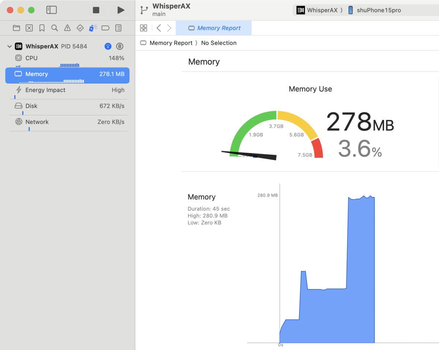Click the Run play button
Viewport: 439px width, 350px height.
121,10
